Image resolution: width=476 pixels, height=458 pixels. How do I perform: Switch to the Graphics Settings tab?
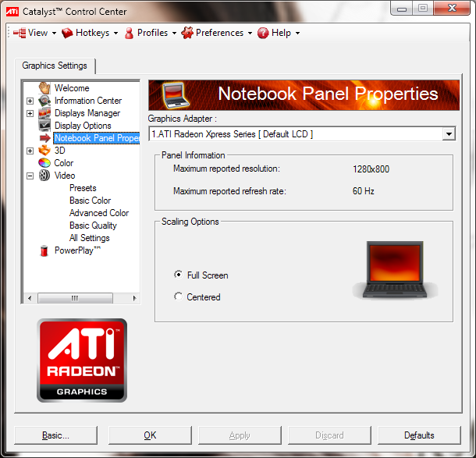pos(55,66)
